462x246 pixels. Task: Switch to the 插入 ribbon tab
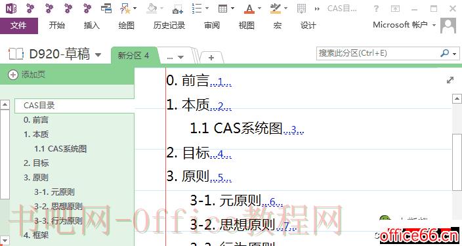click(92, 26)
